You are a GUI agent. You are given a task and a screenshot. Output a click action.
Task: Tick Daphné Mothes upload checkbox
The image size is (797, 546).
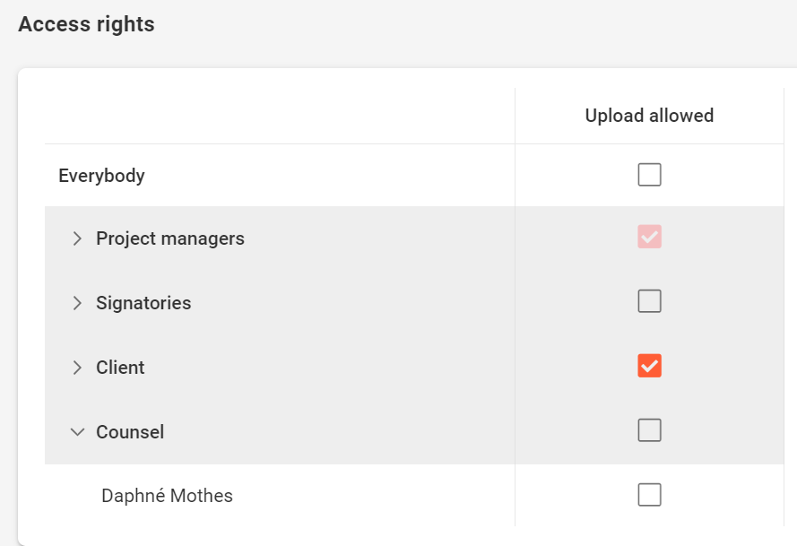click(649, 494)
